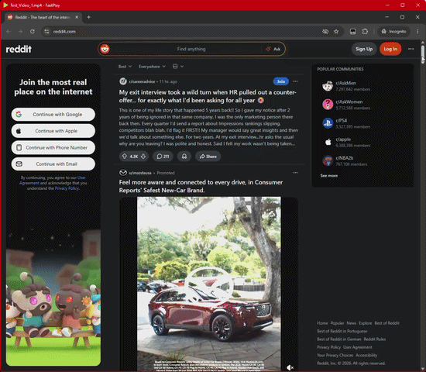Image resolution: width=426 pixels, height=372 pixels.
Task: Select the Reddit browser tab
Action: [x=43, y=17]
